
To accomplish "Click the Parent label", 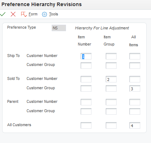I will click(x=13, y=101).
